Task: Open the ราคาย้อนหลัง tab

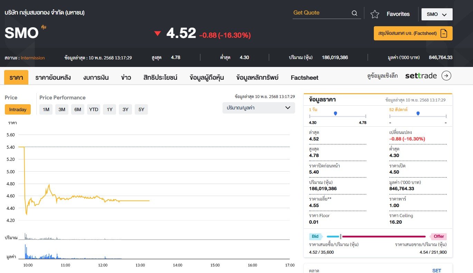Action: pyautogui.click(x=53, y=78)
